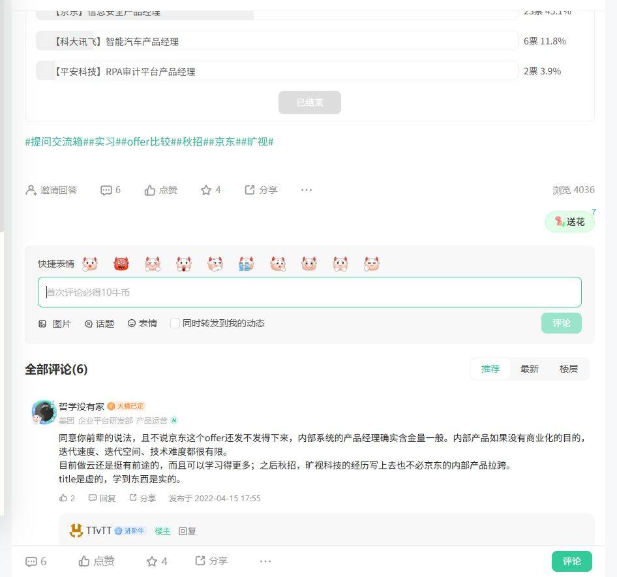Insert the fifth quick emoji thinking cow

click(x=215, y=264)
